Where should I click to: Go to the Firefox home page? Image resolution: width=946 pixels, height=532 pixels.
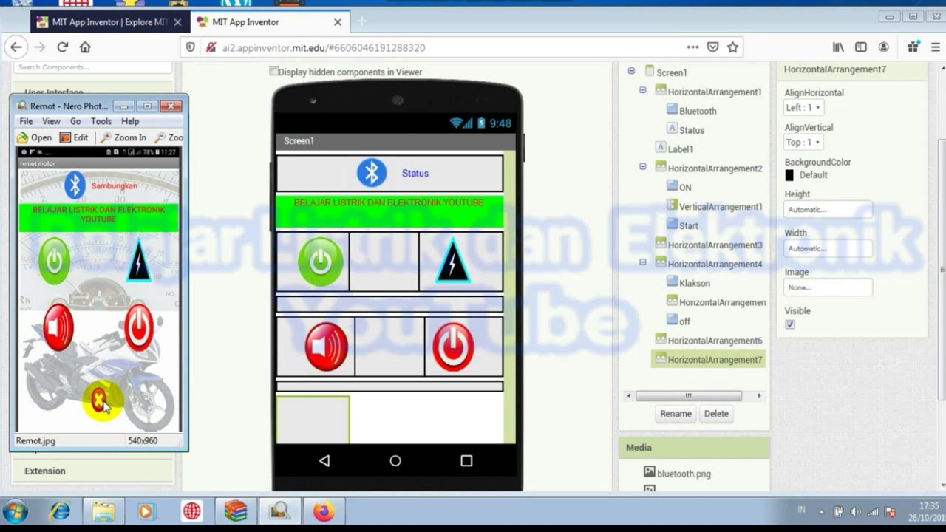tap(85, 47)
